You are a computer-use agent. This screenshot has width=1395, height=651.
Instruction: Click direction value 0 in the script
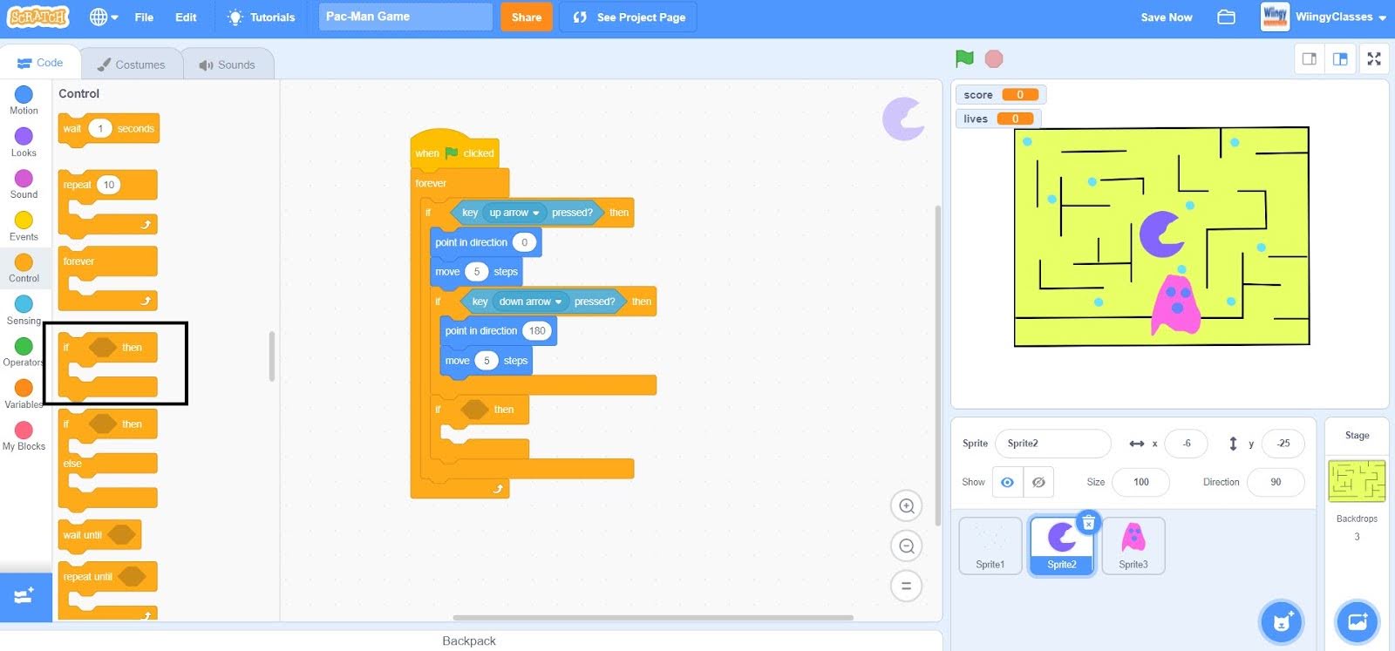(524, 242)
